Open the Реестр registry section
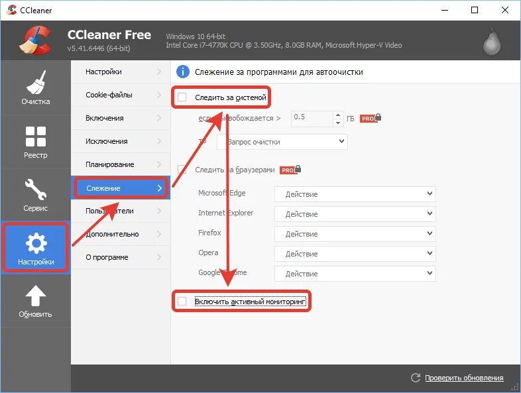This screenshot has height=393, width=521. click(36, 142)
